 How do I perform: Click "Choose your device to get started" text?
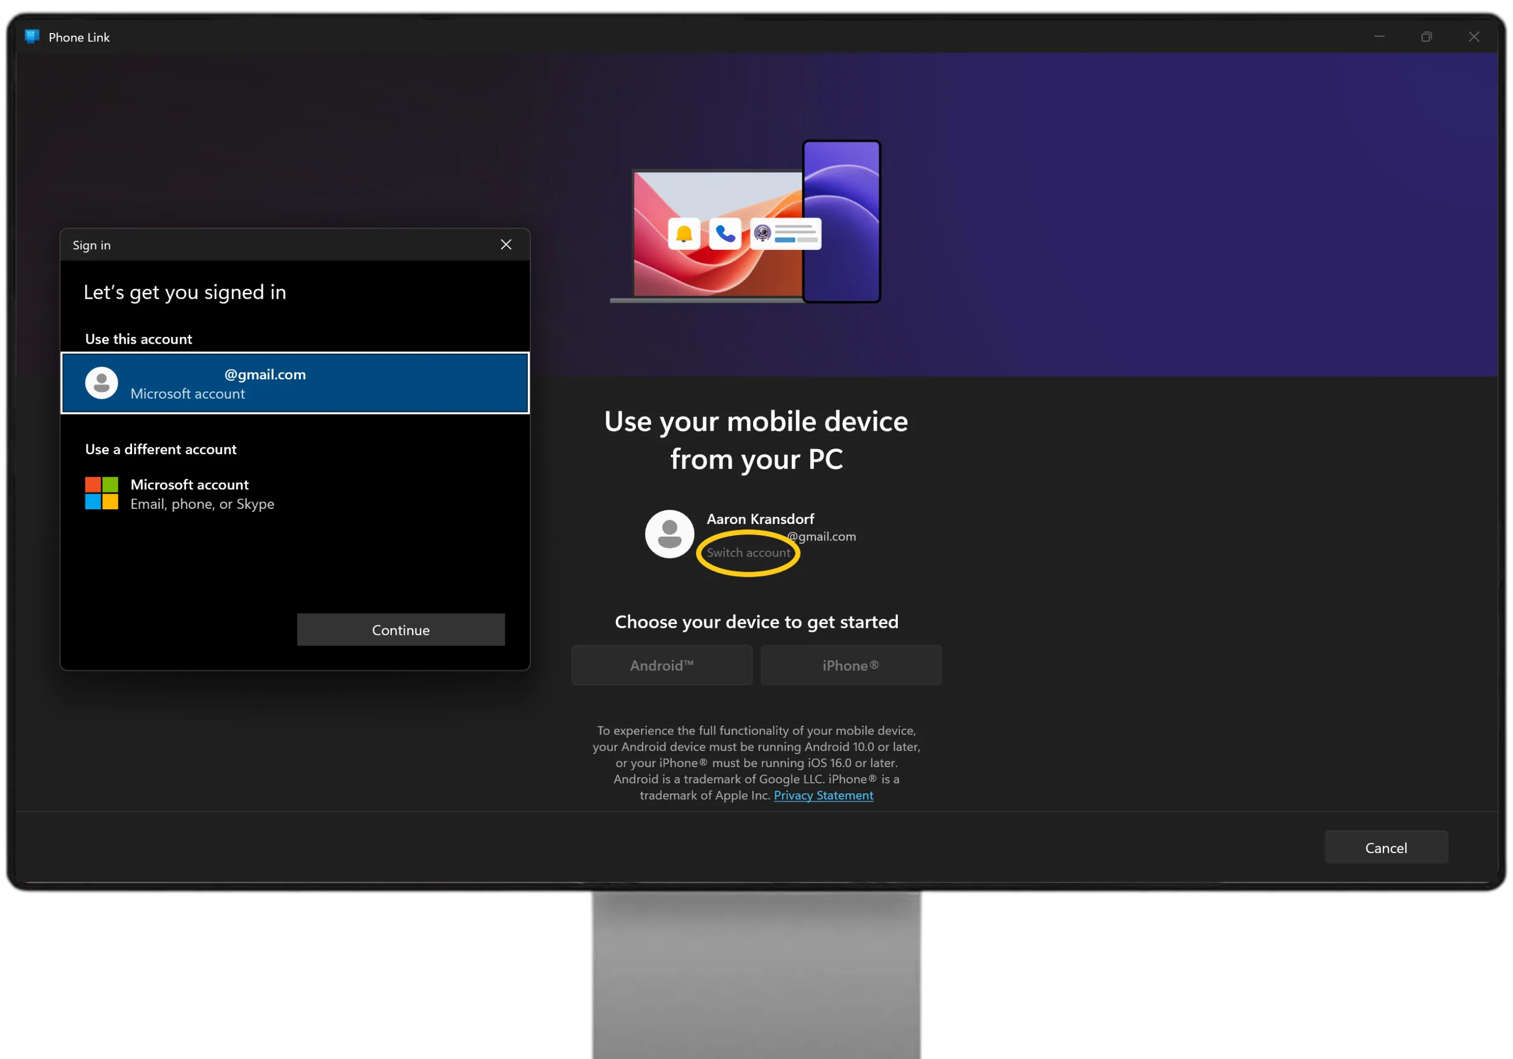coord(757,621)
